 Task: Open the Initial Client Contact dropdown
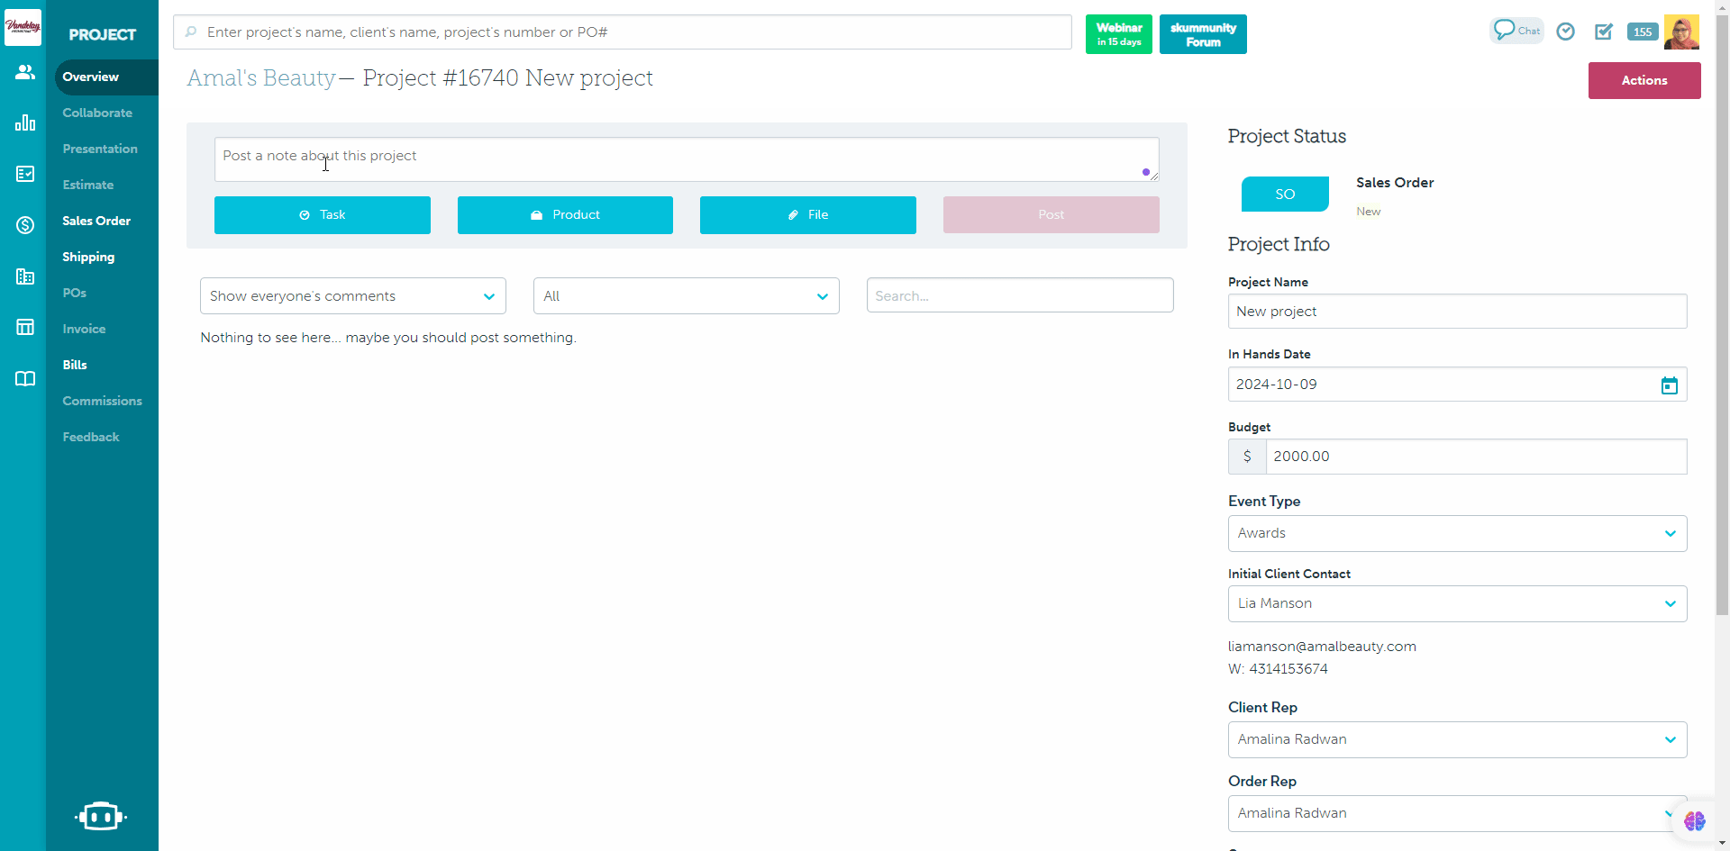click(x=1457, y=604)
